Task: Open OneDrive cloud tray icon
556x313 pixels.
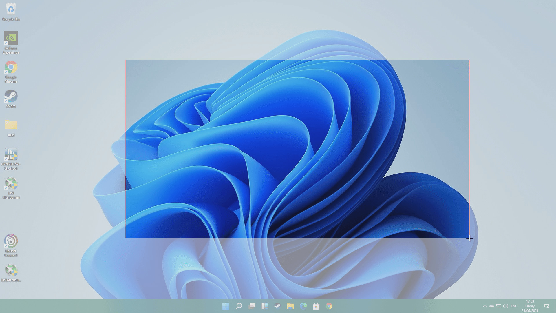Action: coord(492,306)
